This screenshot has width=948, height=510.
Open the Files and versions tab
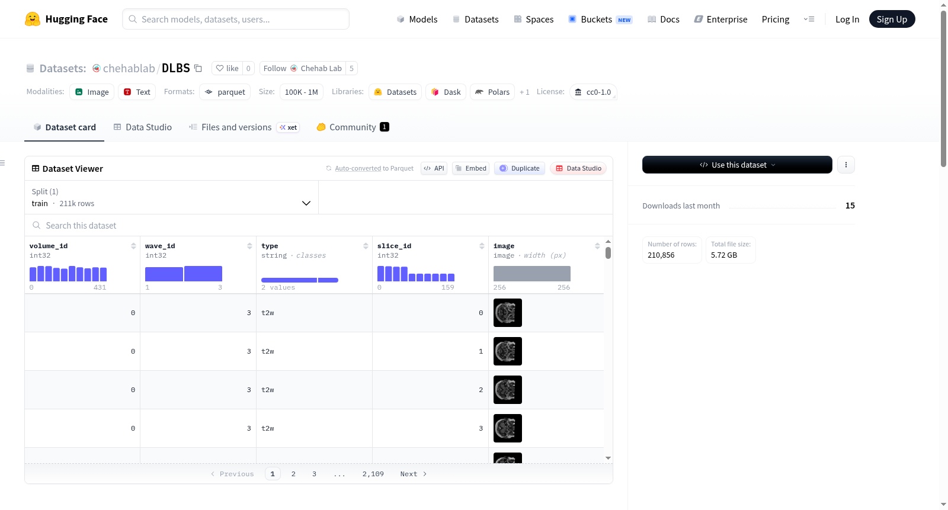point(244,127)
